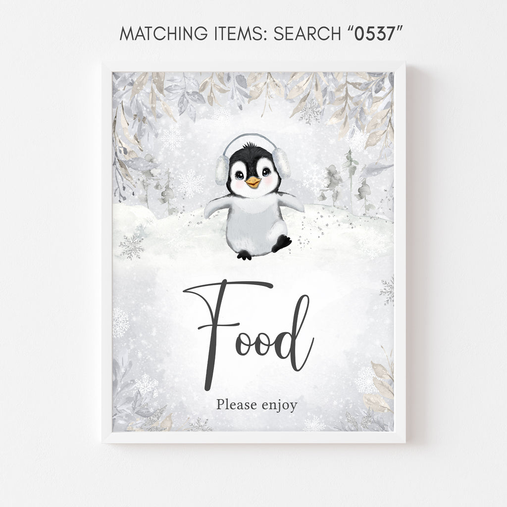Click the penguin's orange beak
This screenshot has height=507, width=507.
(x=253, y=182)
